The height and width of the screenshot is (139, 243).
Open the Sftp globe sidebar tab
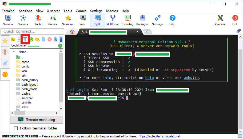(5, 74)
